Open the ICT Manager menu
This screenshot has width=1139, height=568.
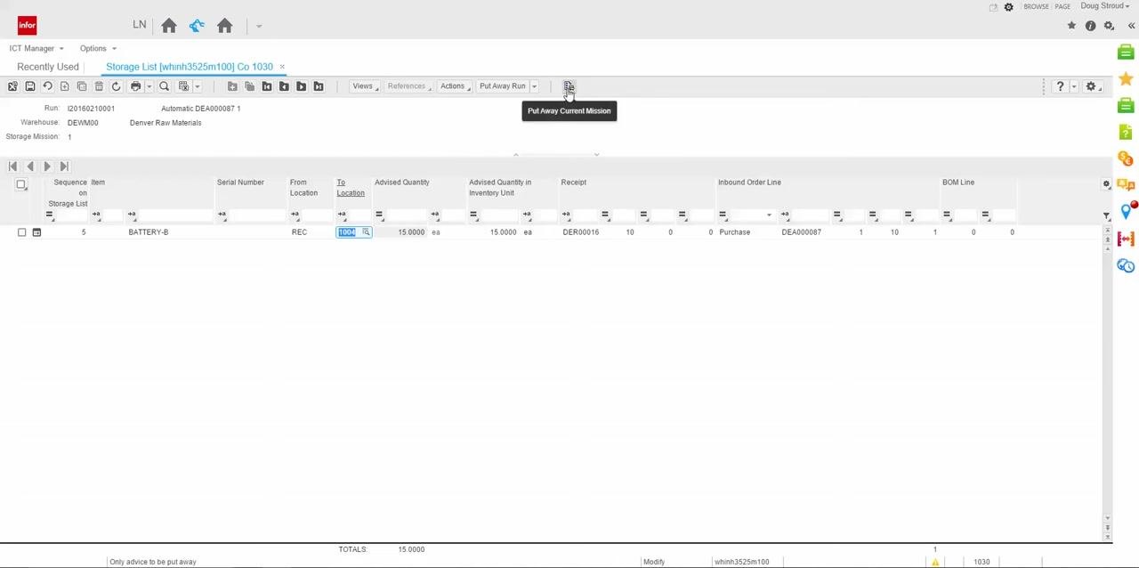pos(36,48)
